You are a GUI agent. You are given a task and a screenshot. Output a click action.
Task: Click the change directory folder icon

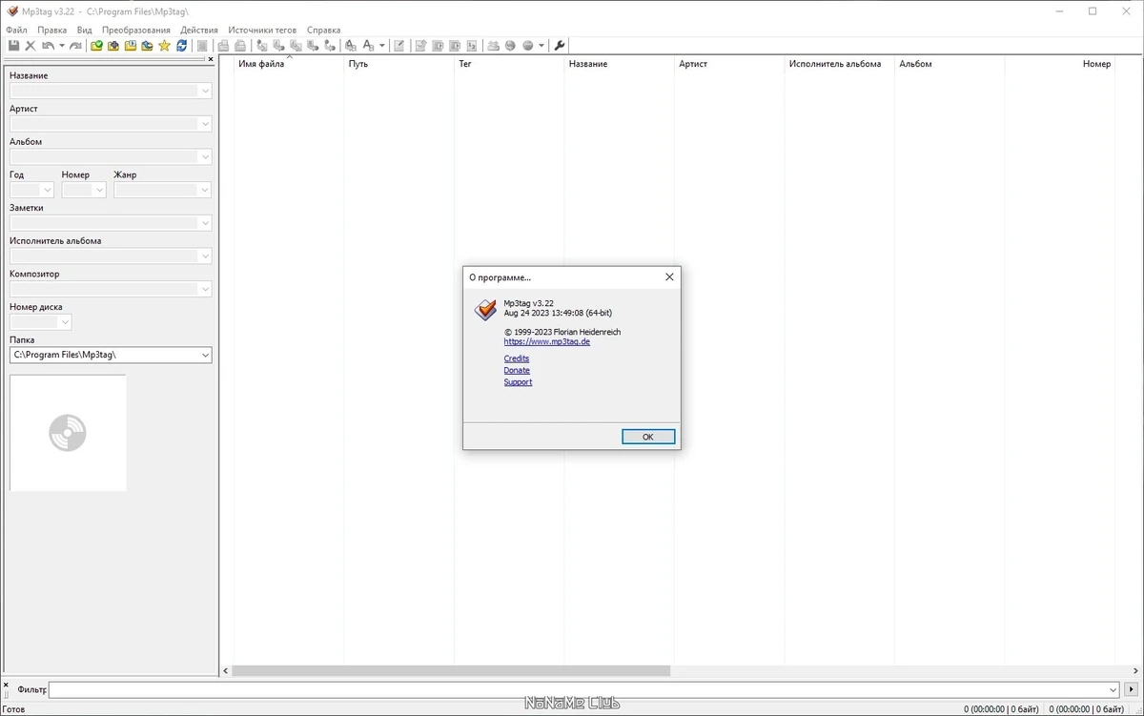point(96,46)
